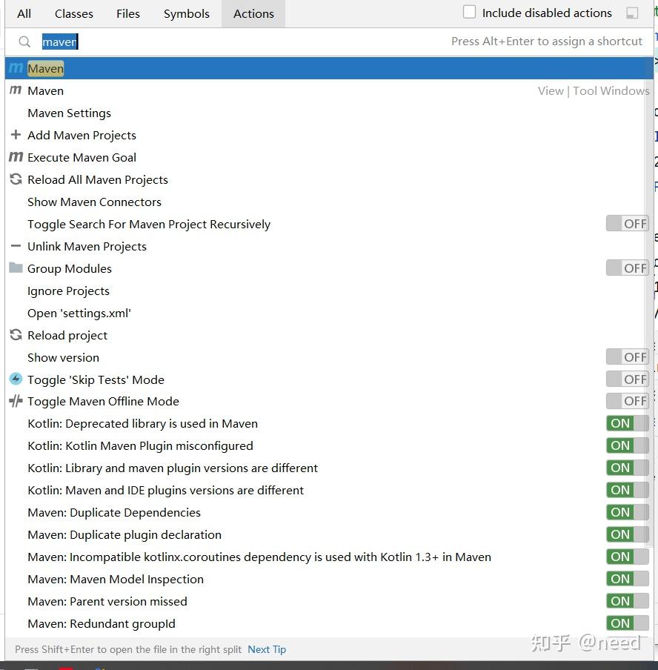Click the open in tool window icon
This screenshot has height=670, width=658.
tap(632, 13)
